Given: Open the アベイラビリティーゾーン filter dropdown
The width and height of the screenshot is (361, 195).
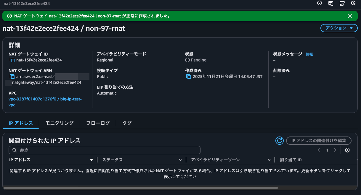Looking at the screenshot, I should [269, 160].
